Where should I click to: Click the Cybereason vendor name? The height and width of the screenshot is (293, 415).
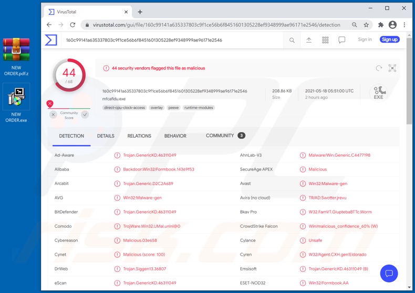(x=66, y=240)
